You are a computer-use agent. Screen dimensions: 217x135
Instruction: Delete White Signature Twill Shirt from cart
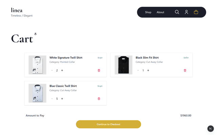click(99, 71)
